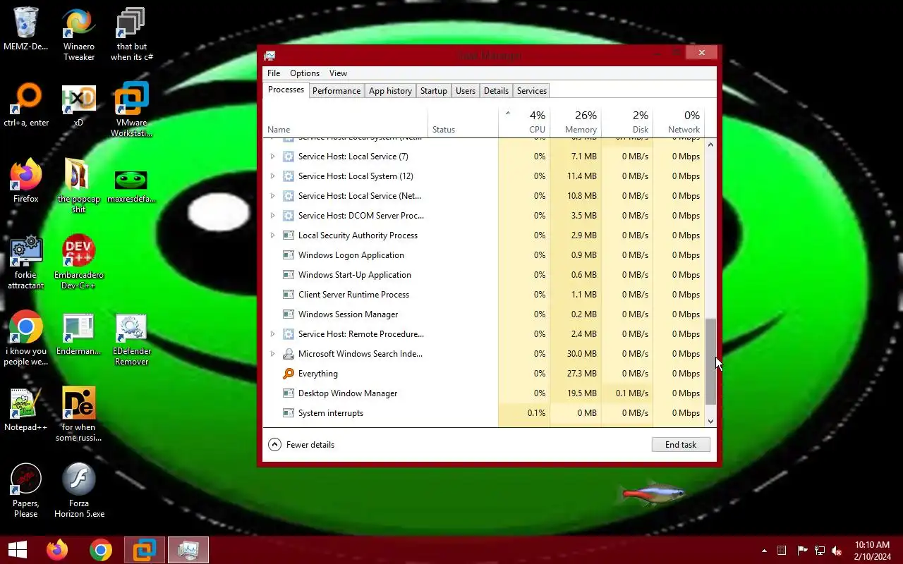The image size is (903, 564).
Task: Open the taskbar clock showing 10:10 AM
Action: click(872, 551)
